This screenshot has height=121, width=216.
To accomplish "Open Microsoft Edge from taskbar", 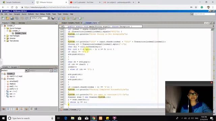I will (65, 118).
